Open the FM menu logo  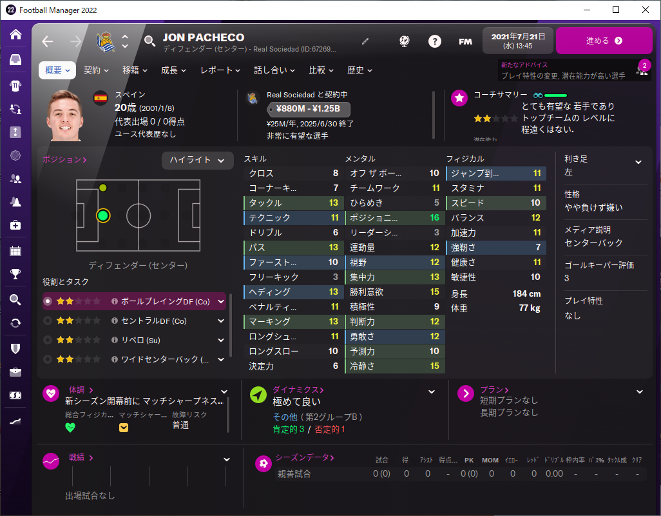465,41
